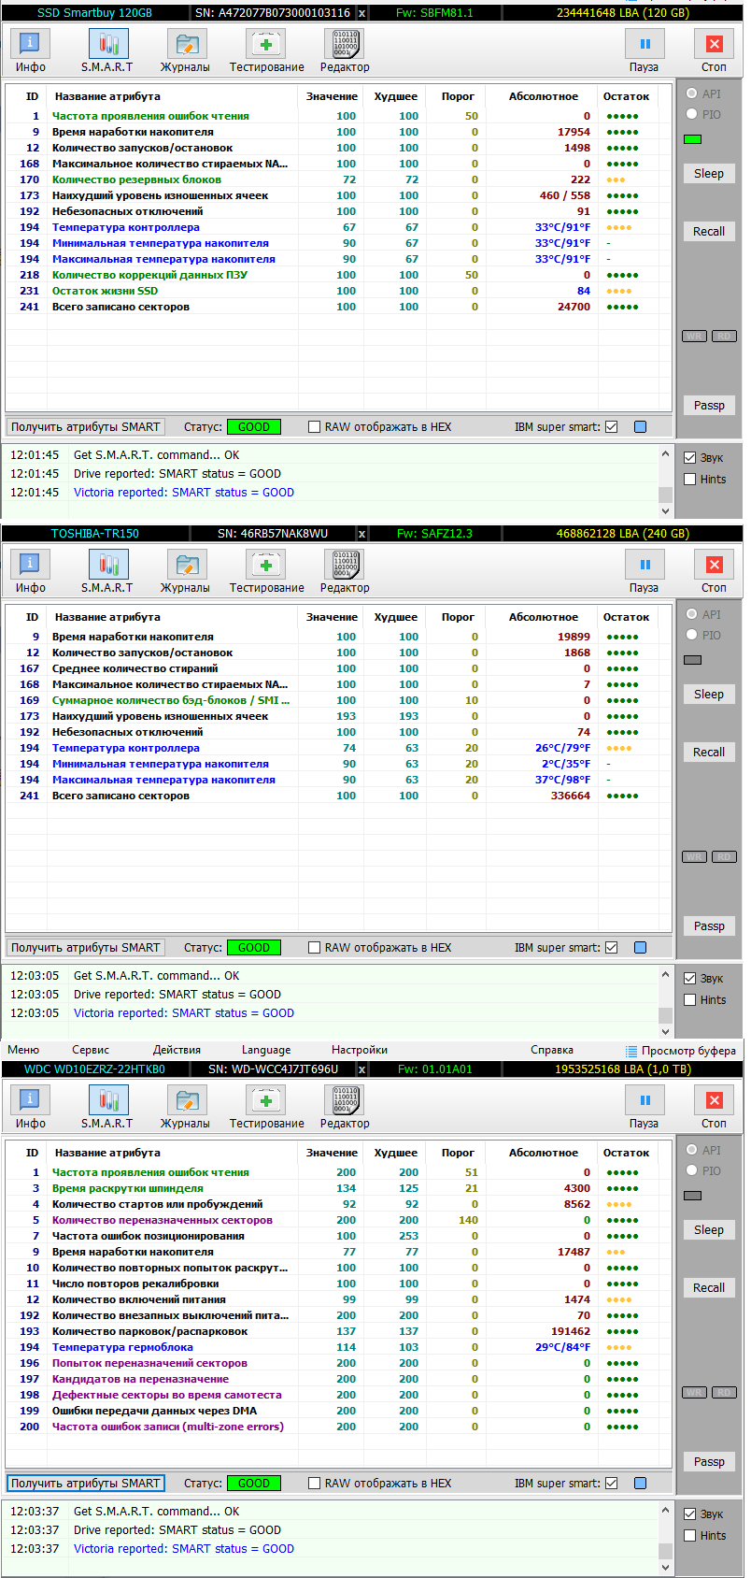Viewport: 751px width, 1578px height.
Task: Open Редактор in SSD Smartbuy window
Action: coord(345,50)
